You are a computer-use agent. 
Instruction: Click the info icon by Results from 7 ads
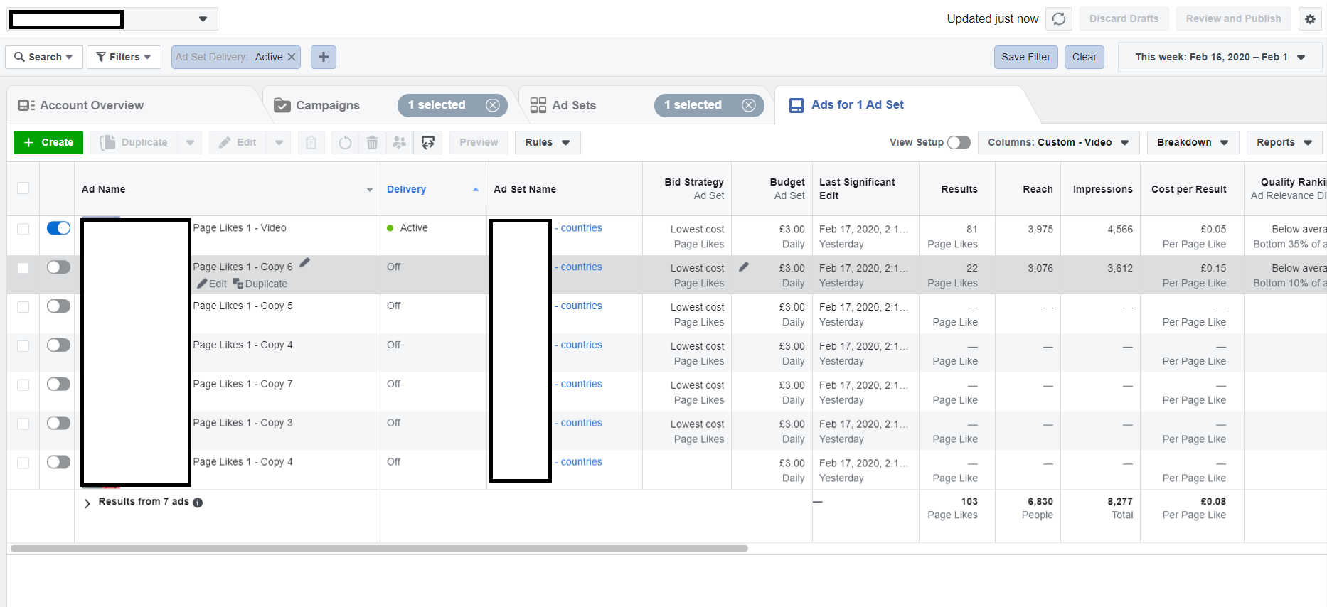198,503
